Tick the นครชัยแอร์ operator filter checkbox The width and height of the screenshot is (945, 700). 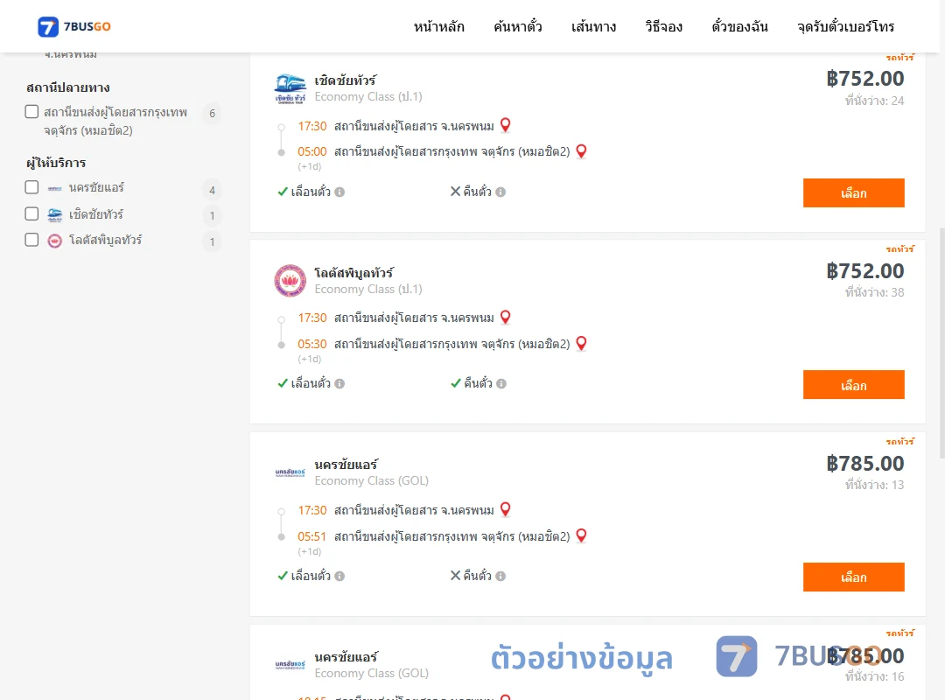(32, 187)
